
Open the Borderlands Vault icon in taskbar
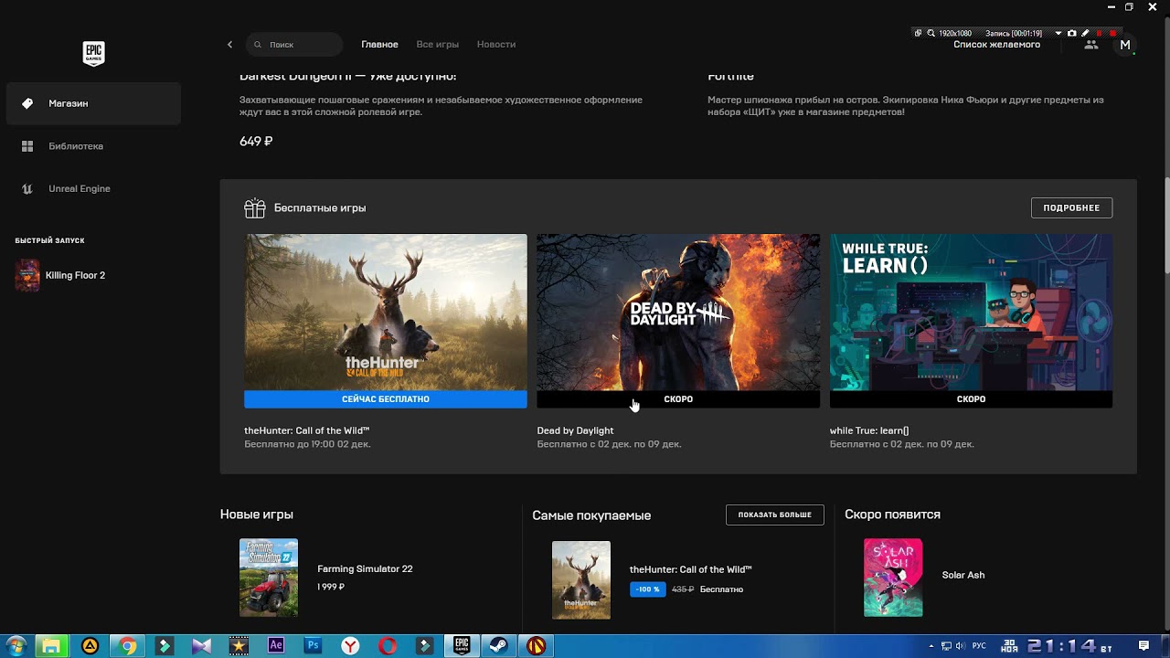pyautogui.click(x=537, y=646)
